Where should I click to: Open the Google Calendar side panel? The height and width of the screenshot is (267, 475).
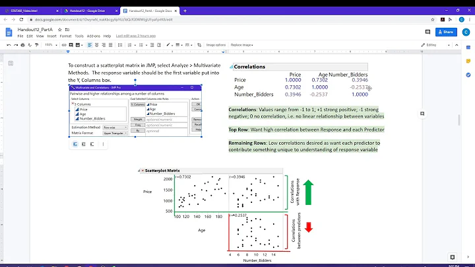tap(468, 48)
